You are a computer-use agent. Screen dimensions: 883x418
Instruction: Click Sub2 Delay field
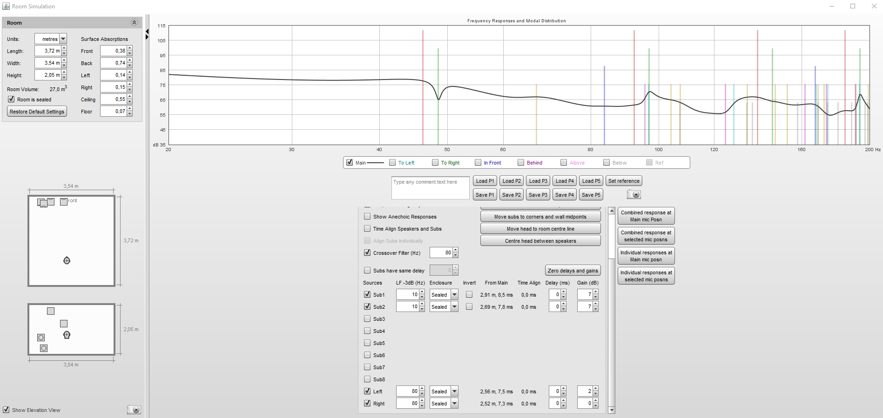click(554, 306)
